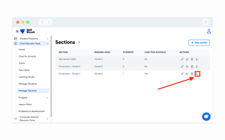Open the user profile icon
The height and width of the screenshot is (140, 225).
[x=209, y=31]
